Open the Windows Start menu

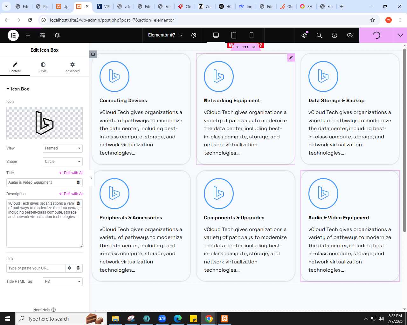[x=8, y=319]
